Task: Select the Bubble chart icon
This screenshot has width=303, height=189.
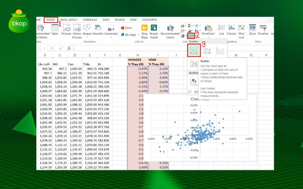Action: click(x=194, y=82)
